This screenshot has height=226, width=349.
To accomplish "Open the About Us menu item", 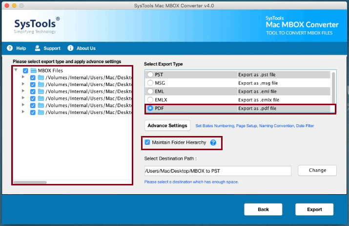I will pyautogui.click(x=86, y=48).
